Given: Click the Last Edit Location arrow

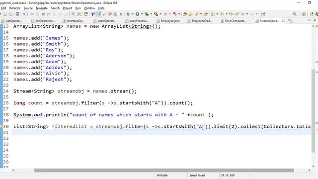Looking at the screenshot, I should pos(231,14).
